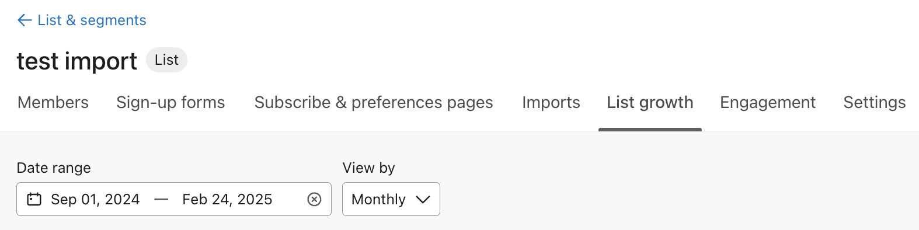Edit the Feb 24, 2025 end date
Viewport: 919px width, 230px height.
[227, 200]
